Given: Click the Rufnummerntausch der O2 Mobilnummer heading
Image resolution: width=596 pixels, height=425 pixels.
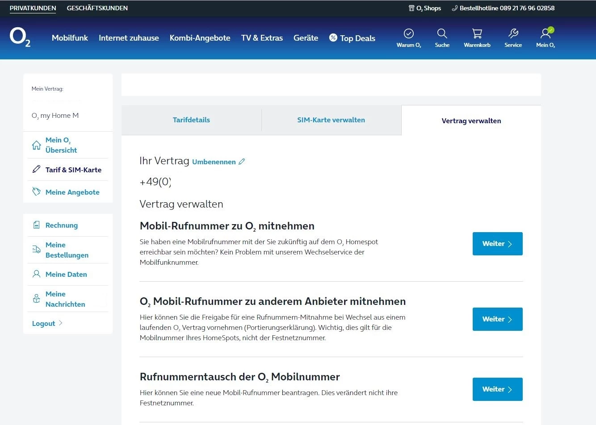Looking at the screenshot, I should [240, 377].
